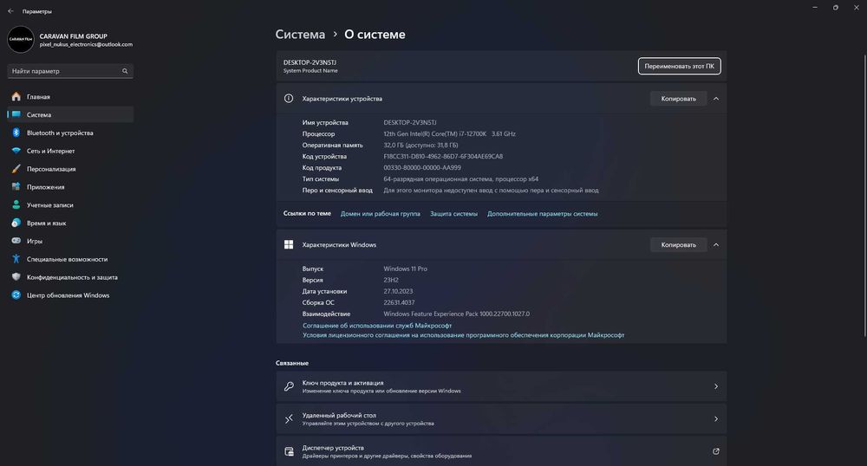Click the Приложения apps icon

pyautogui.click(x=16, y=186)
